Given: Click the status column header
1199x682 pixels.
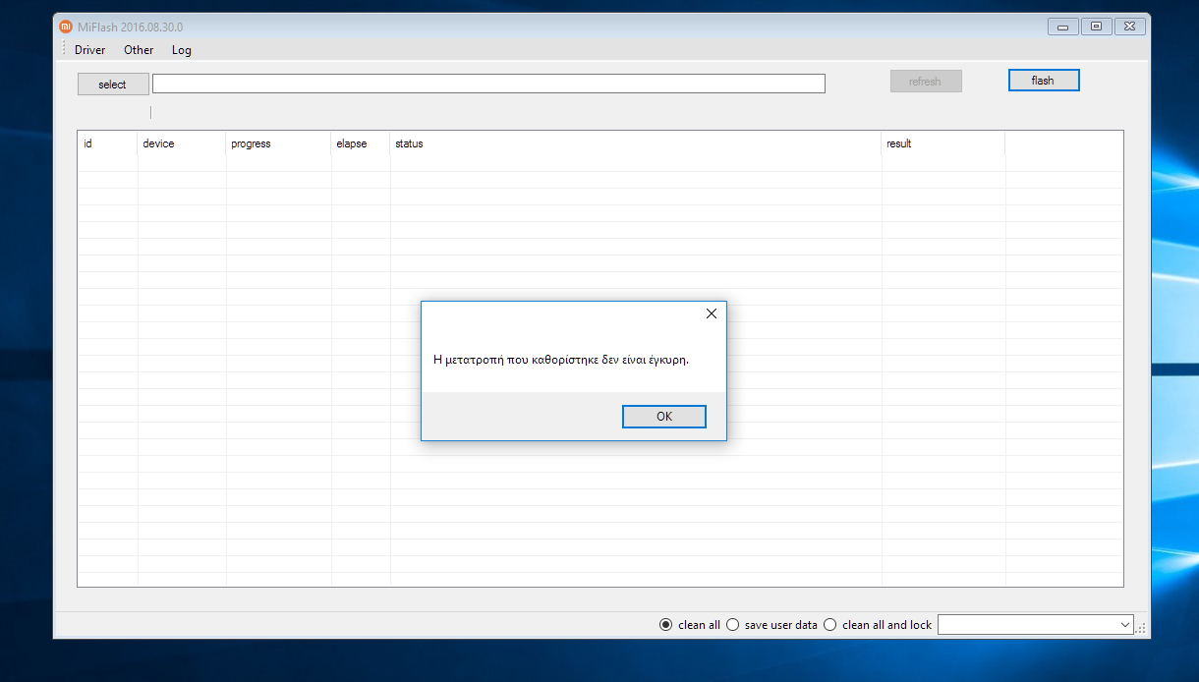Looking at the screenshot, I should click(635, 143).
